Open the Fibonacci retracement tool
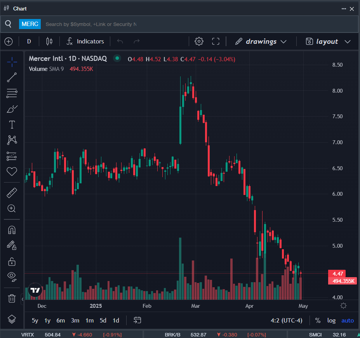 [x=12, y=93]
